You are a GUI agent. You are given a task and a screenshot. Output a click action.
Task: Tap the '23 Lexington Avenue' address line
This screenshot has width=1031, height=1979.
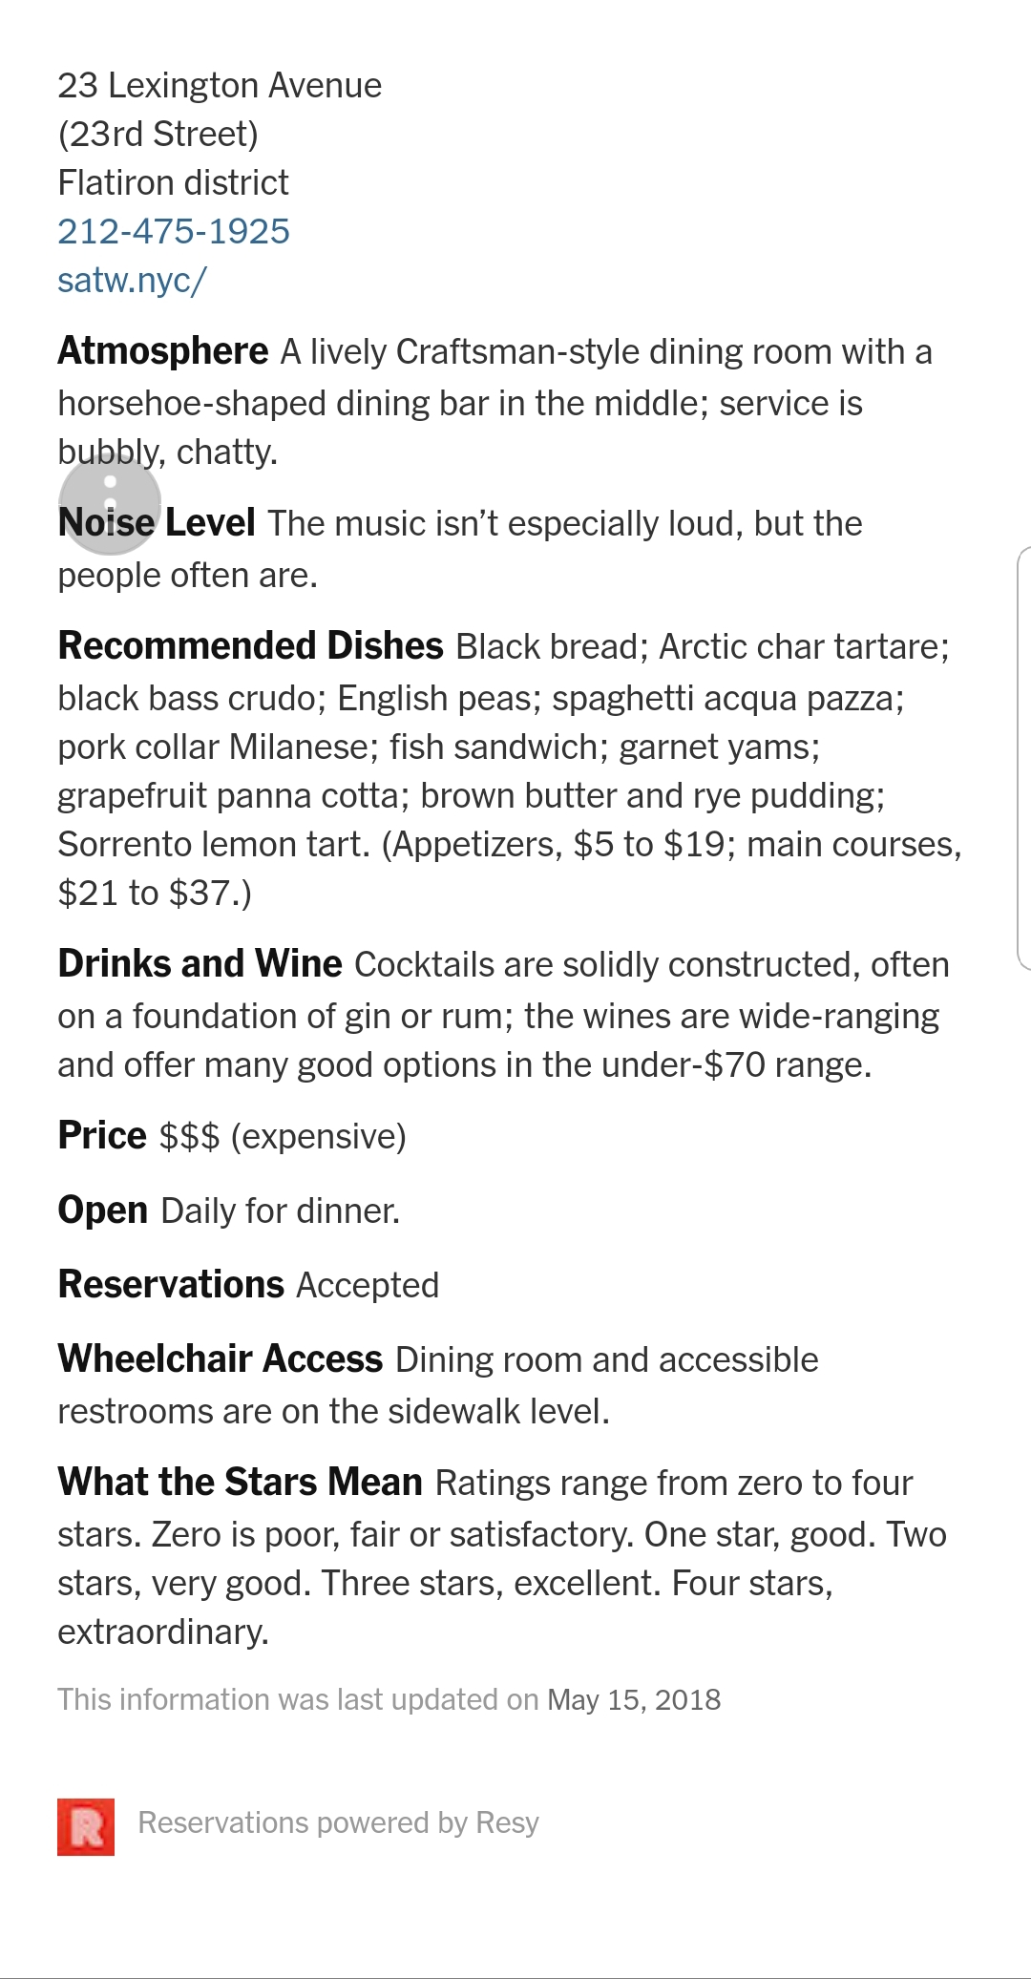(x=220, y=86)
